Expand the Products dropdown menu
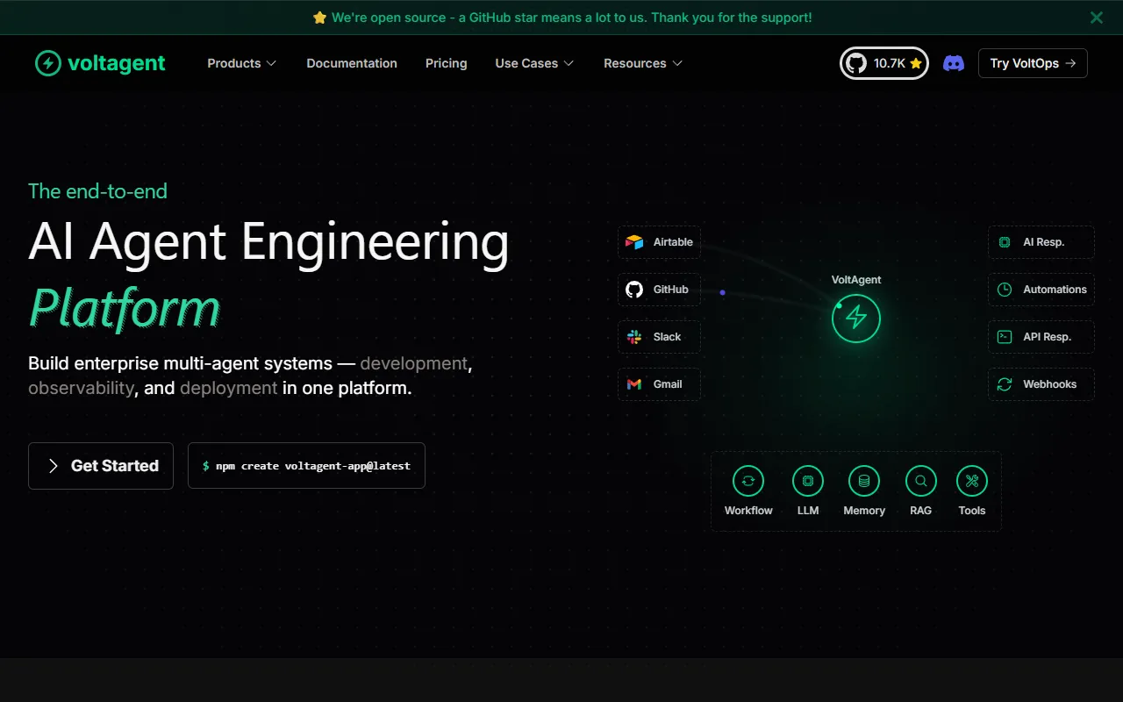This screenshot has height=702, width=1123. pos(242,63)
